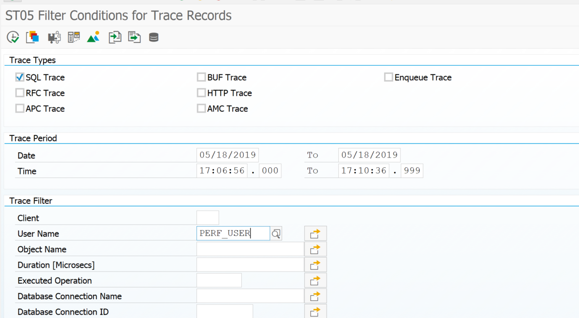Click multiple selection arrow for Duration
579x318 pixels.
pyautogui.click(x=315, y=264)
